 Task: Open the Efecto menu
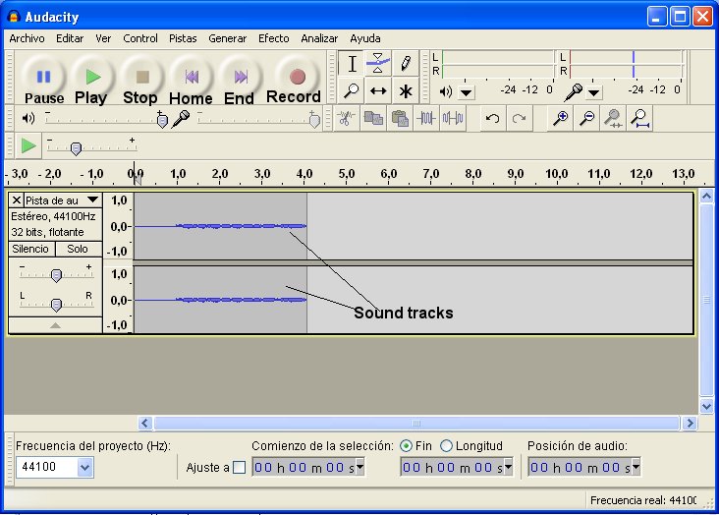[x=274, y=38]
